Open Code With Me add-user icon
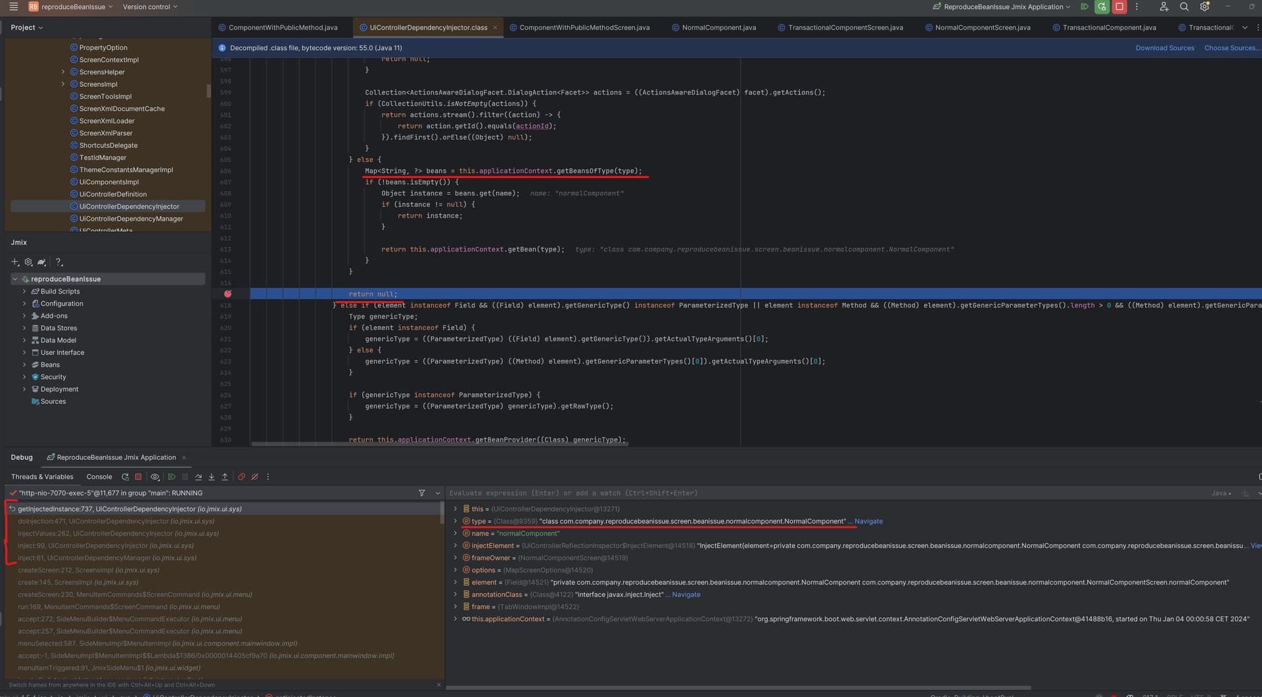Viewport: 1262px width, 697px height. pos(1163,7)
